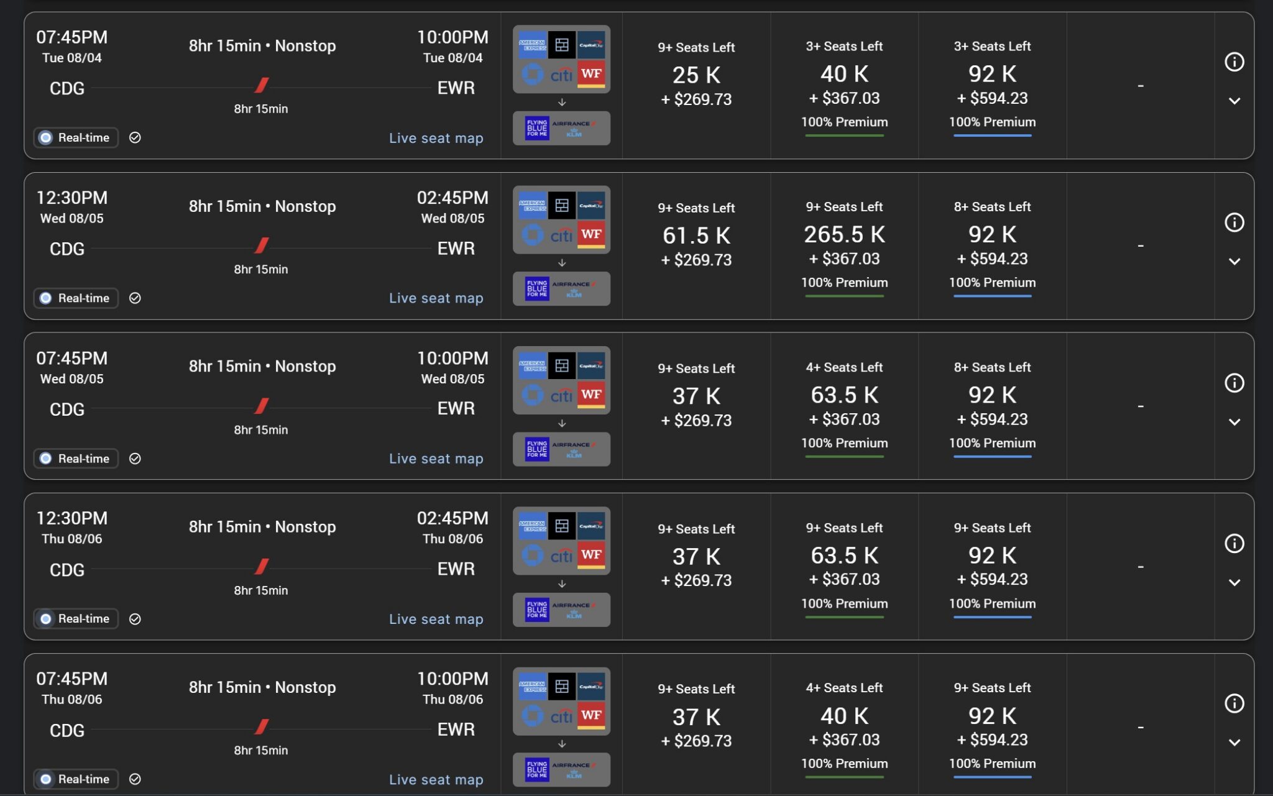Expand details chevron for Thu 08/06 7:45PM flight
Screen dimensions: 1273x796
pos(1234,743)
